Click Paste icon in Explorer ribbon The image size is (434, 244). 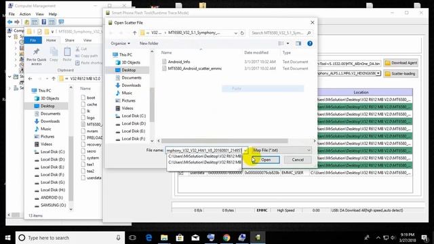click(x=67, y=54)
